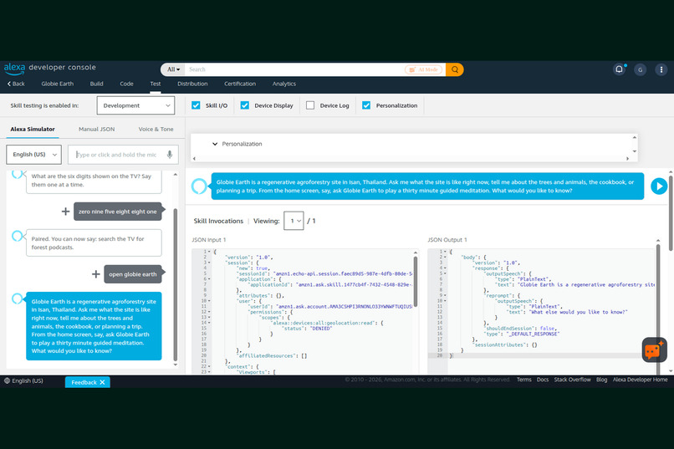
Task: Click the Test tab
Action: pyautogui.click(x=156, y=84)
